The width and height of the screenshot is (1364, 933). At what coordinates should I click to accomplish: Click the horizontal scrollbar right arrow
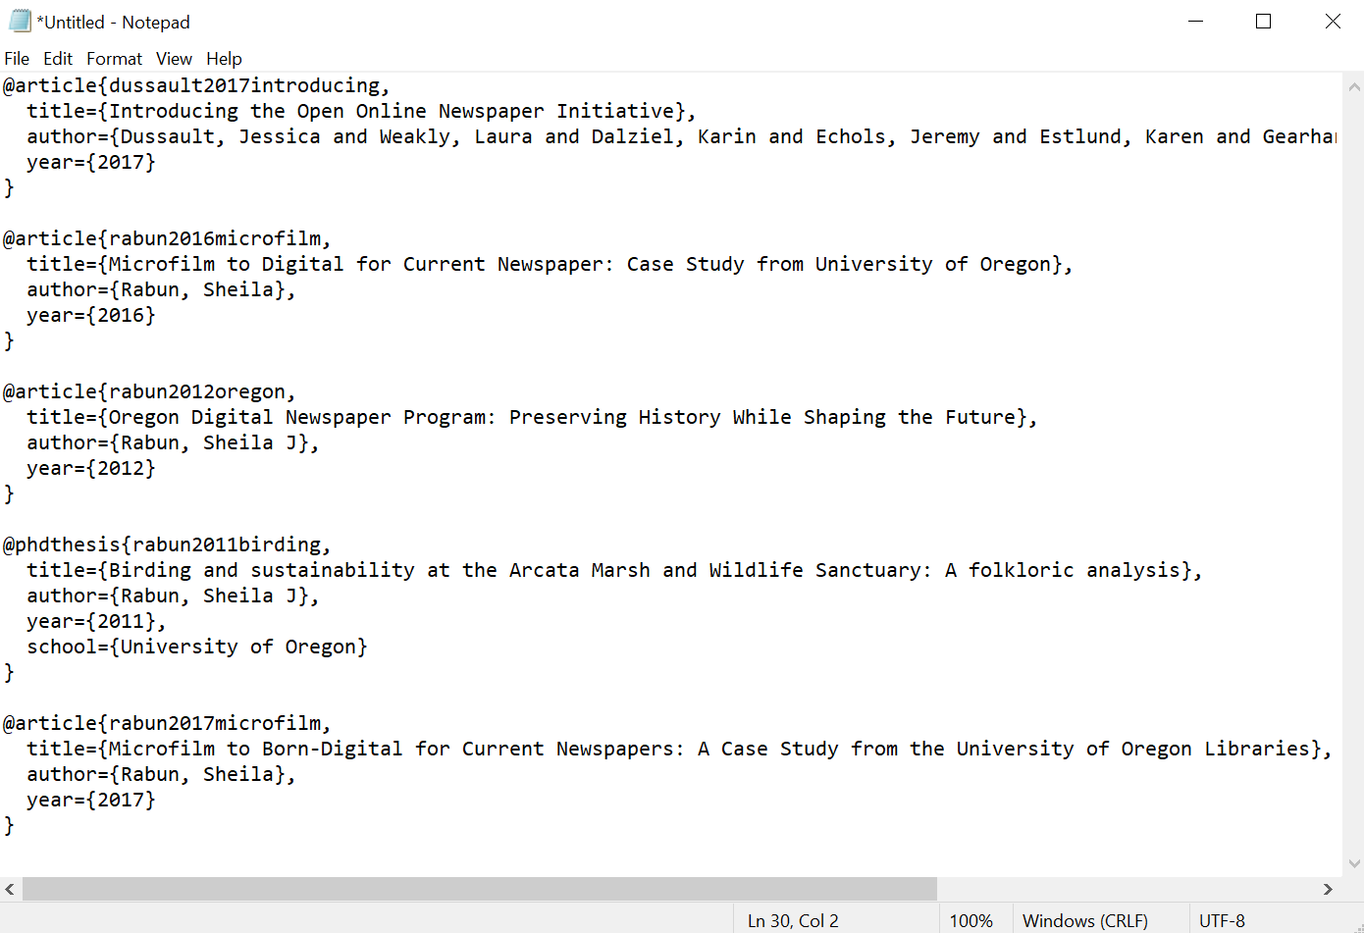(1328, 889)
